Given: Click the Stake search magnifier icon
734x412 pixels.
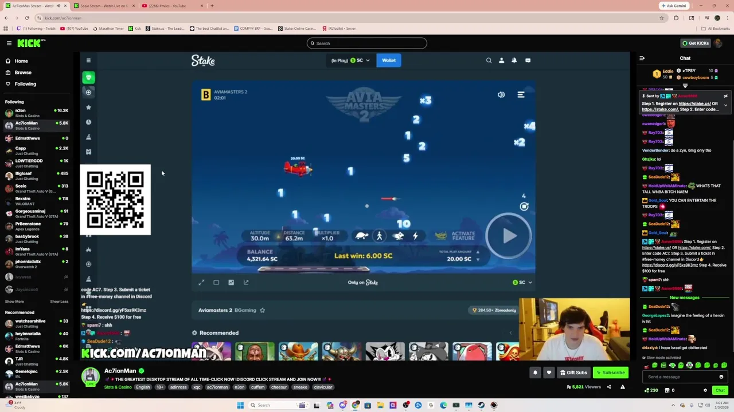Looking at the screenshot, I should [489, 60].
